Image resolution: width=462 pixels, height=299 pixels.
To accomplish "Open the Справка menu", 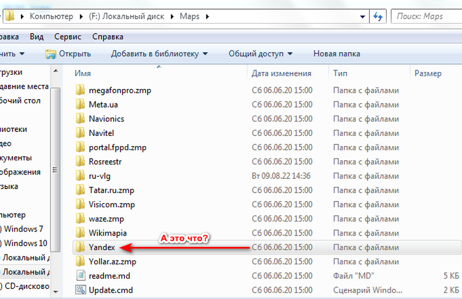I will pos(106,36).
